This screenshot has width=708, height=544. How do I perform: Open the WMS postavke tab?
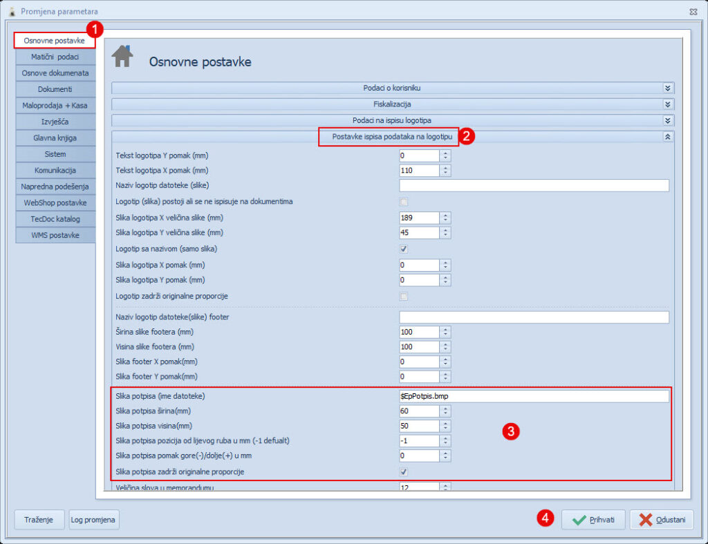click(55, 235)
